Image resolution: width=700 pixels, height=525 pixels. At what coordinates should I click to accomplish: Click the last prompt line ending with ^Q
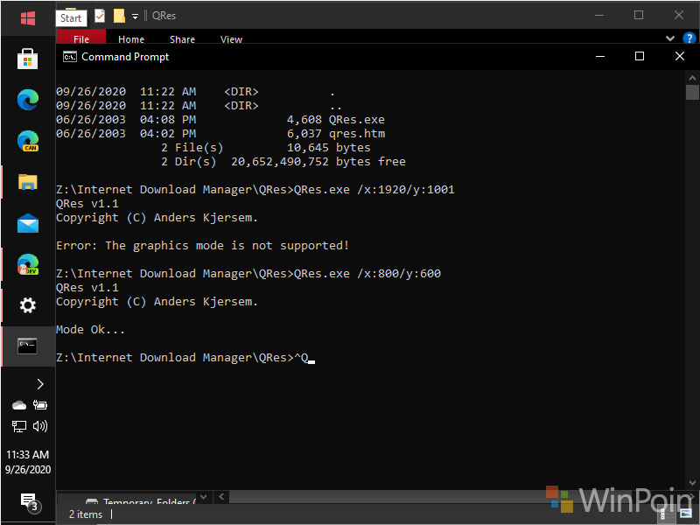pos(185,358)
